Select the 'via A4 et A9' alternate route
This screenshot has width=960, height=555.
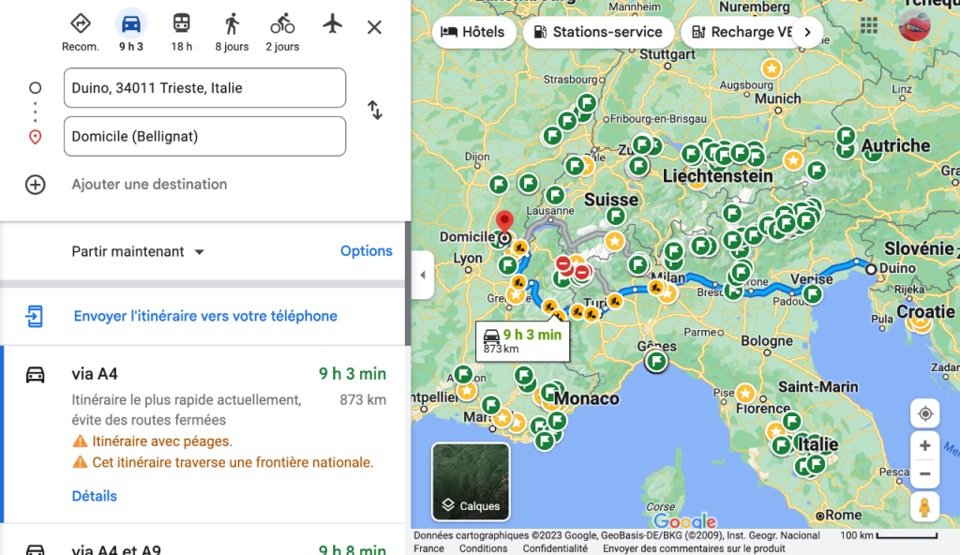point(116,548)
